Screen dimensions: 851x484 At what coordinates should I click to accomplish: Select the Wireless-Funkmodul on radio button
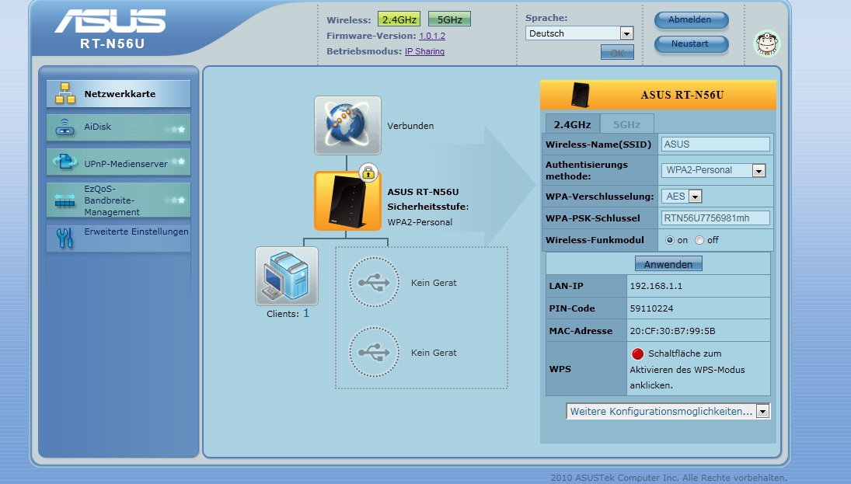(x=670, y=240)
